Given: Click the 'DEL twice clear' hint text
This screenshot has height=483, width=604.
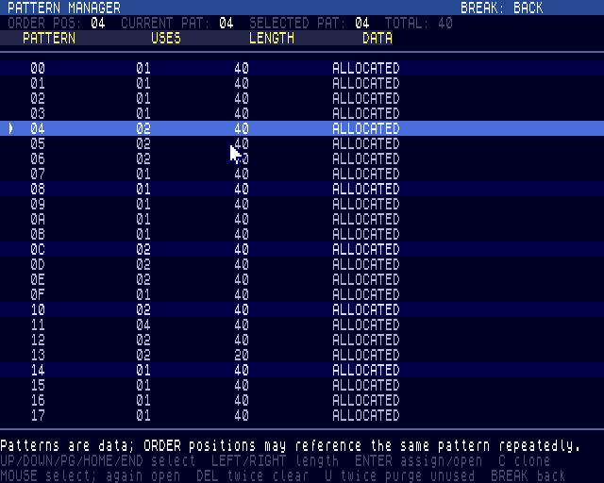Looking at the screenshot, I should click(253, 475).
